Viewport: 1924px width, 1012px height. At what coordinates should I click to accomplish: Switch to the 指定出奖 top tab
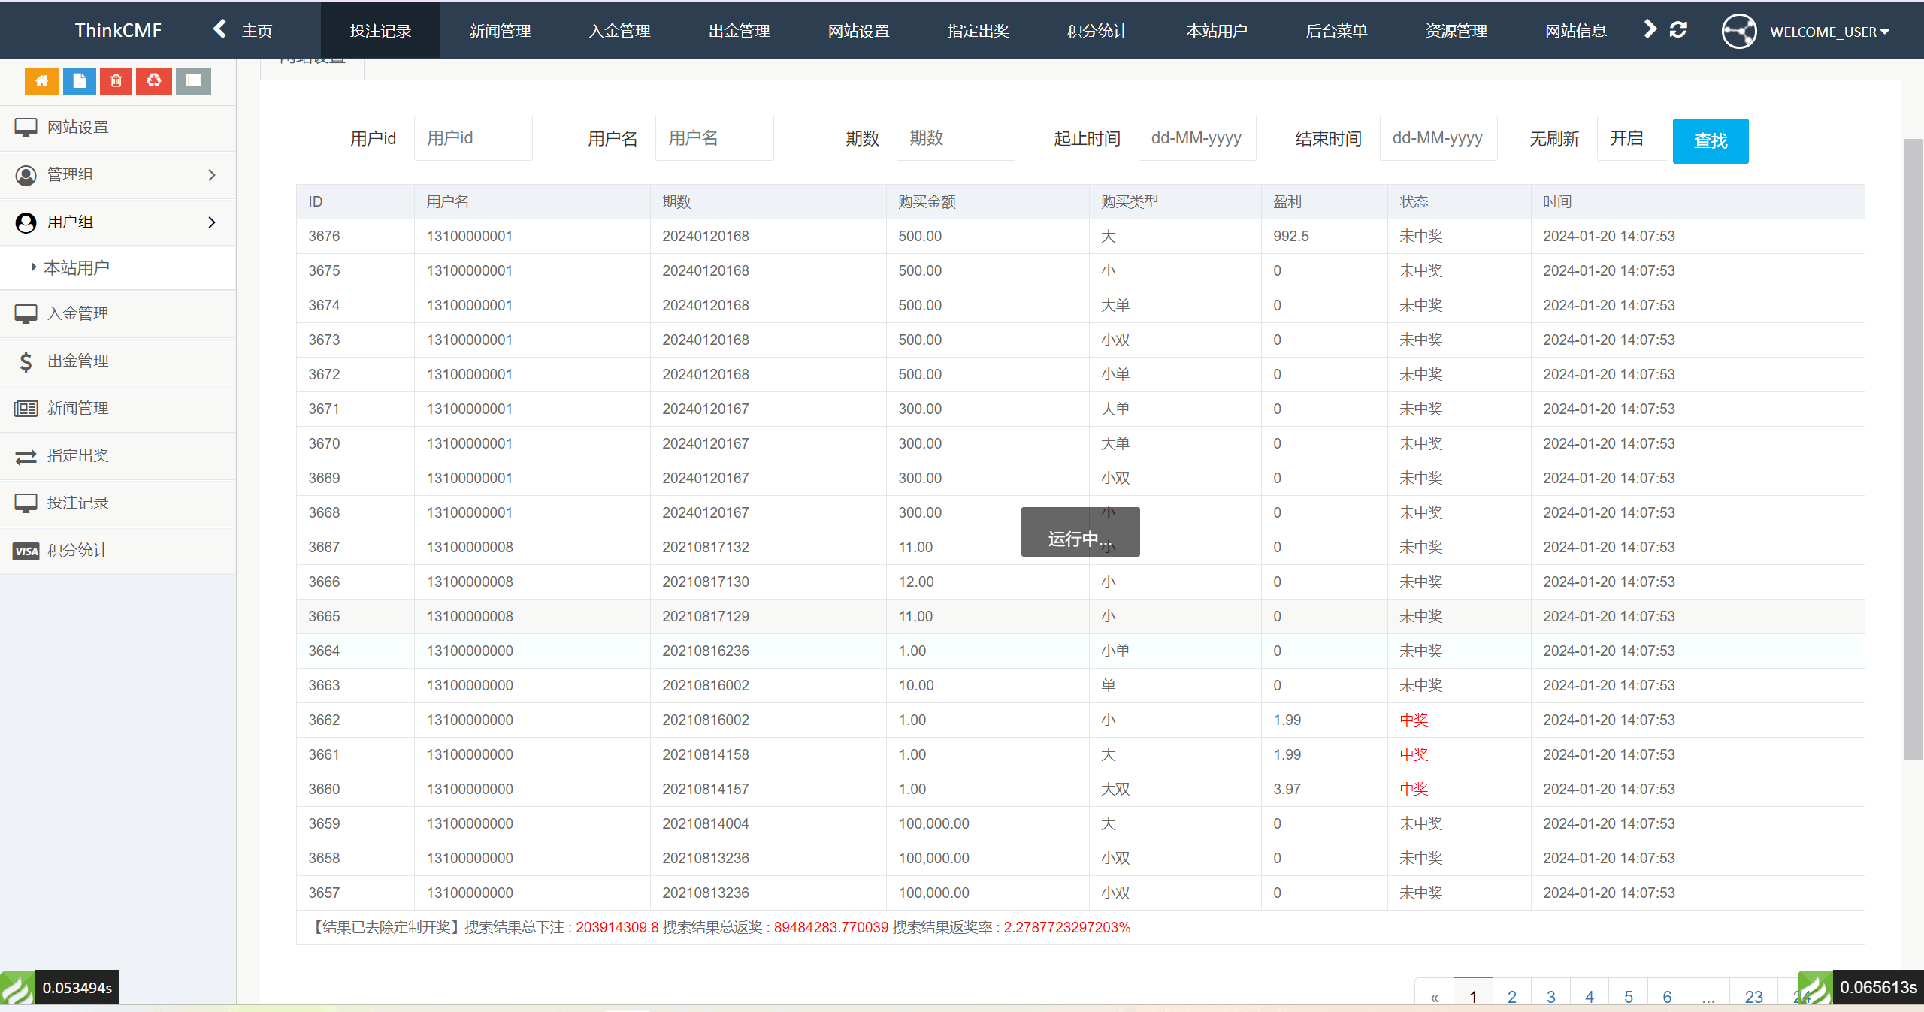(x=978, y=31)
